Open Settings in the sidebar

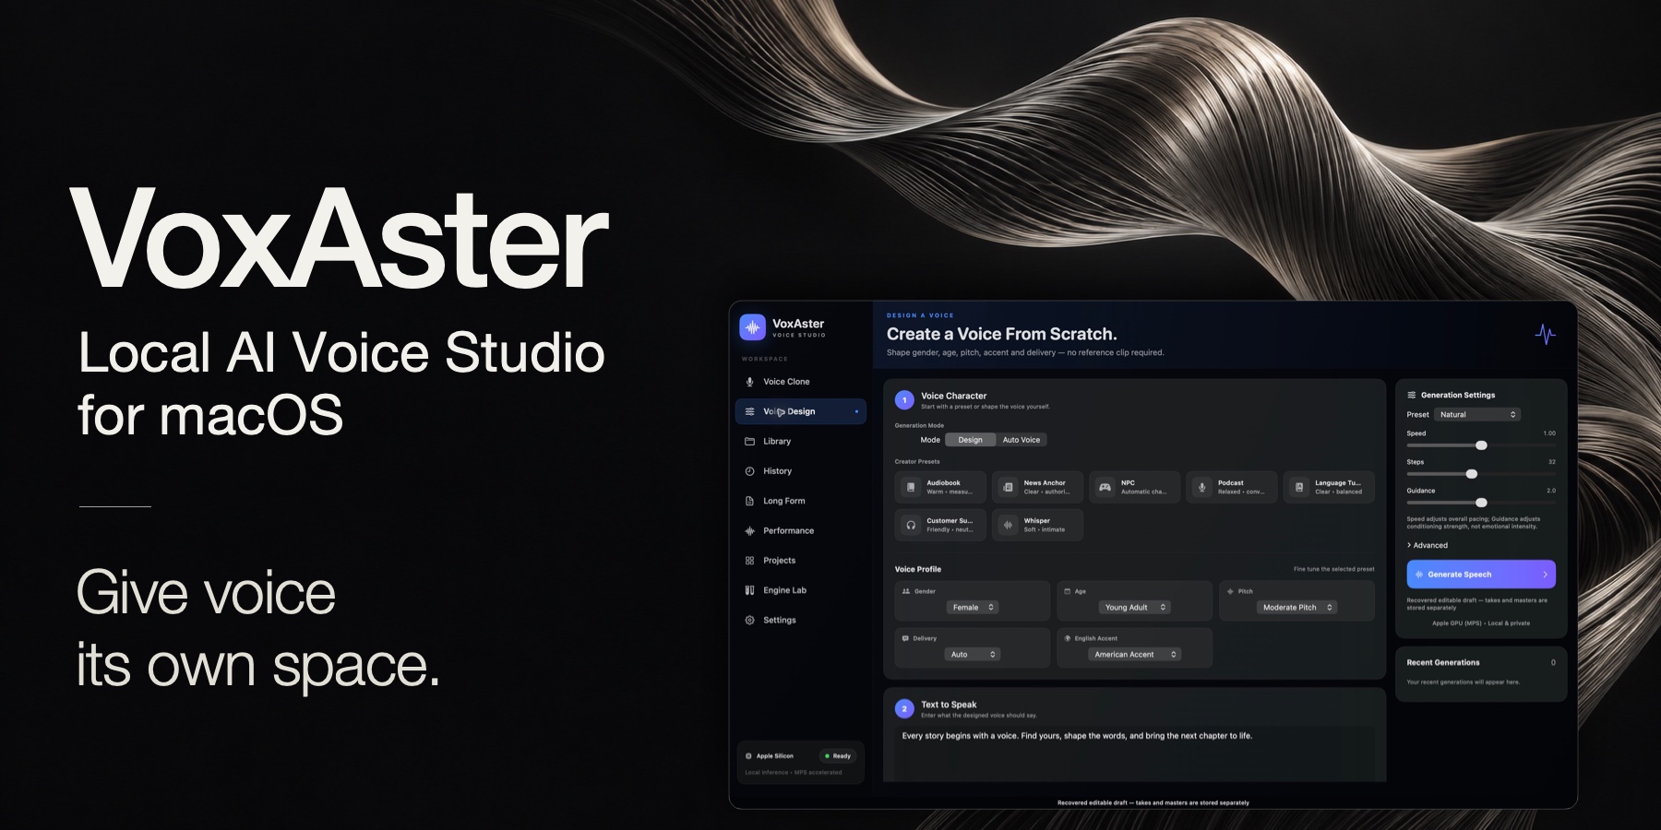pyautogui.click(x=801, y=621)
